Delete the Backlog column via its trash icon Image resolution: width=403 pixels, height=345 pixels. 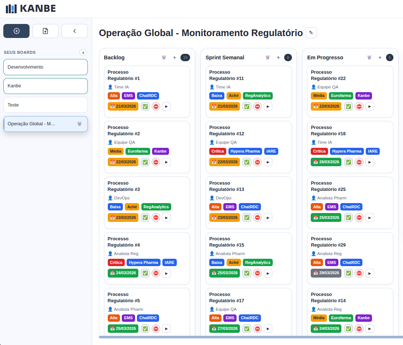coord(164,57)
